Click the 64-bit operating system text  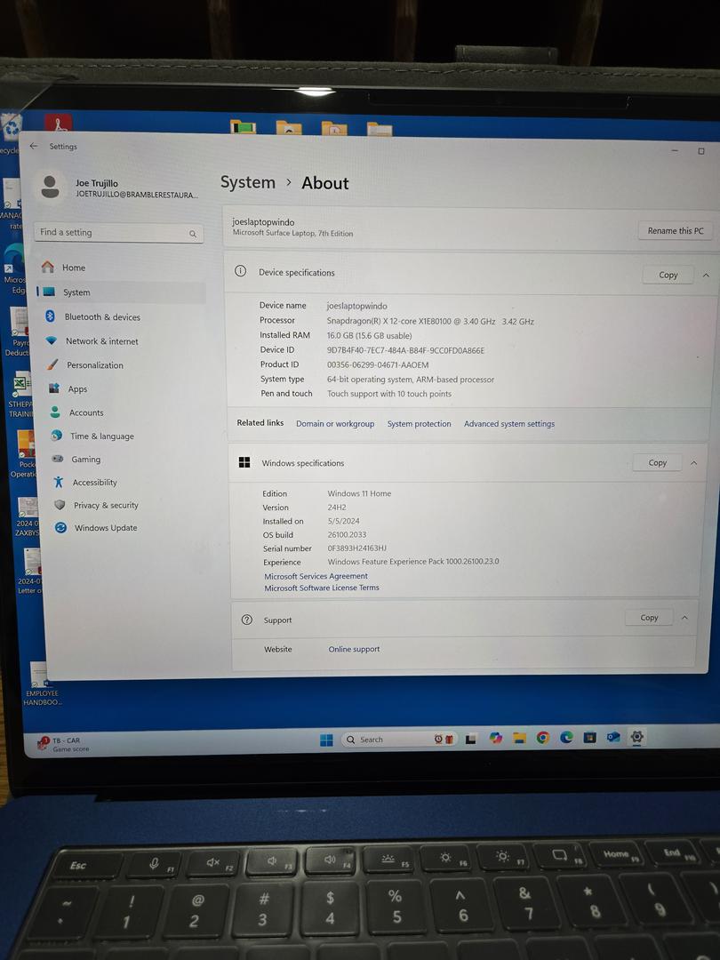pos(410,380)
